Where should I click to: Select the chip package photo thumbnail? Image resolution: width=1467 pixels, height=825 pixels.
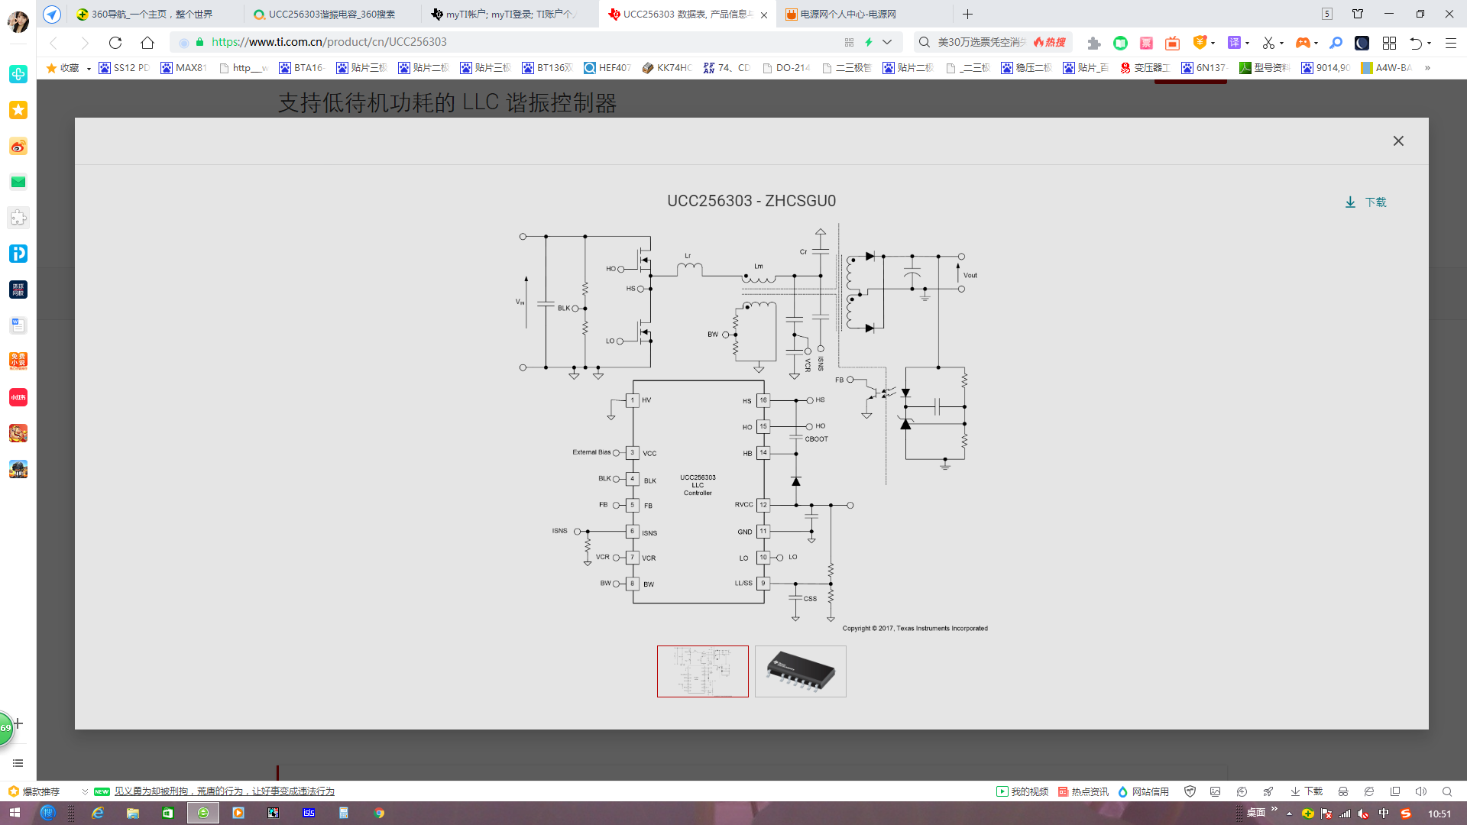[x=800, y=671]
